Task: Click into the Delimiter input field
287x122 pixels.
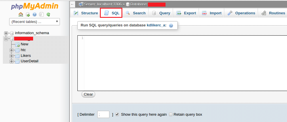Action: [103, 114]
